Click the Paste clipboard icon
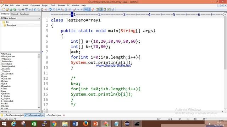Screen dimensions: 227x127 tap(42, 10)
